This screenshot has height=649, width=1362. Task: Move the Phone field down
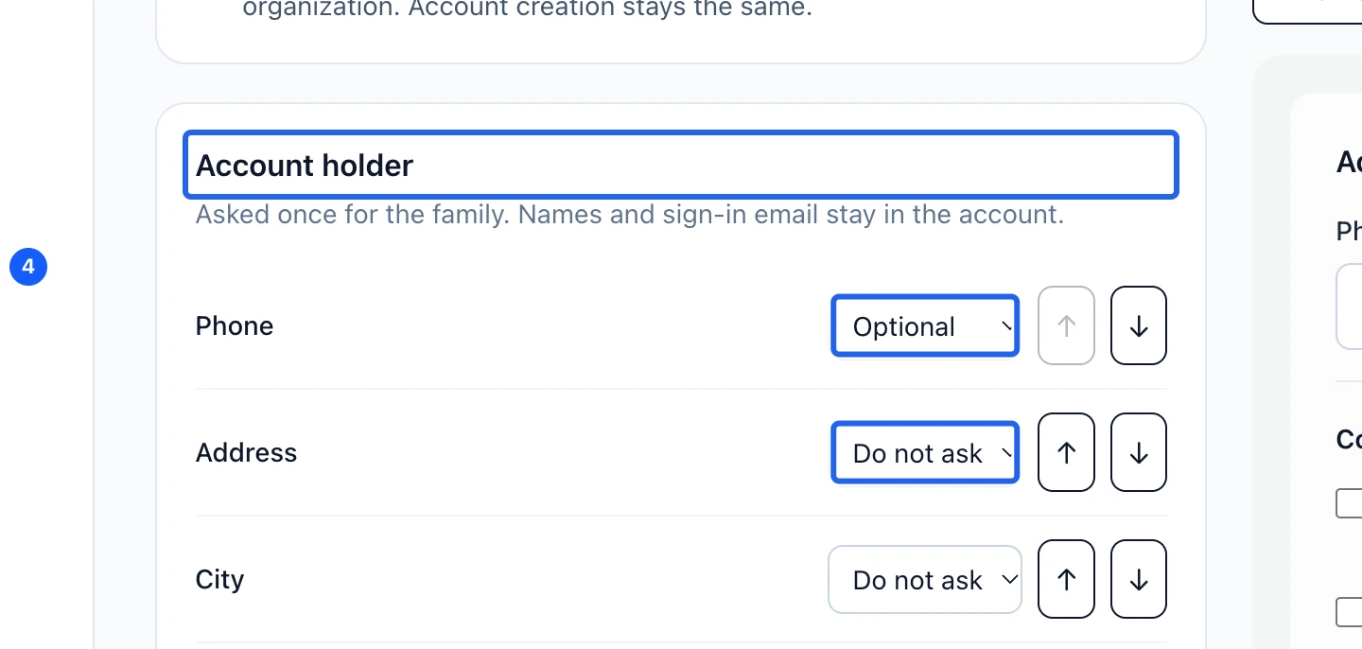point(1139,325)
